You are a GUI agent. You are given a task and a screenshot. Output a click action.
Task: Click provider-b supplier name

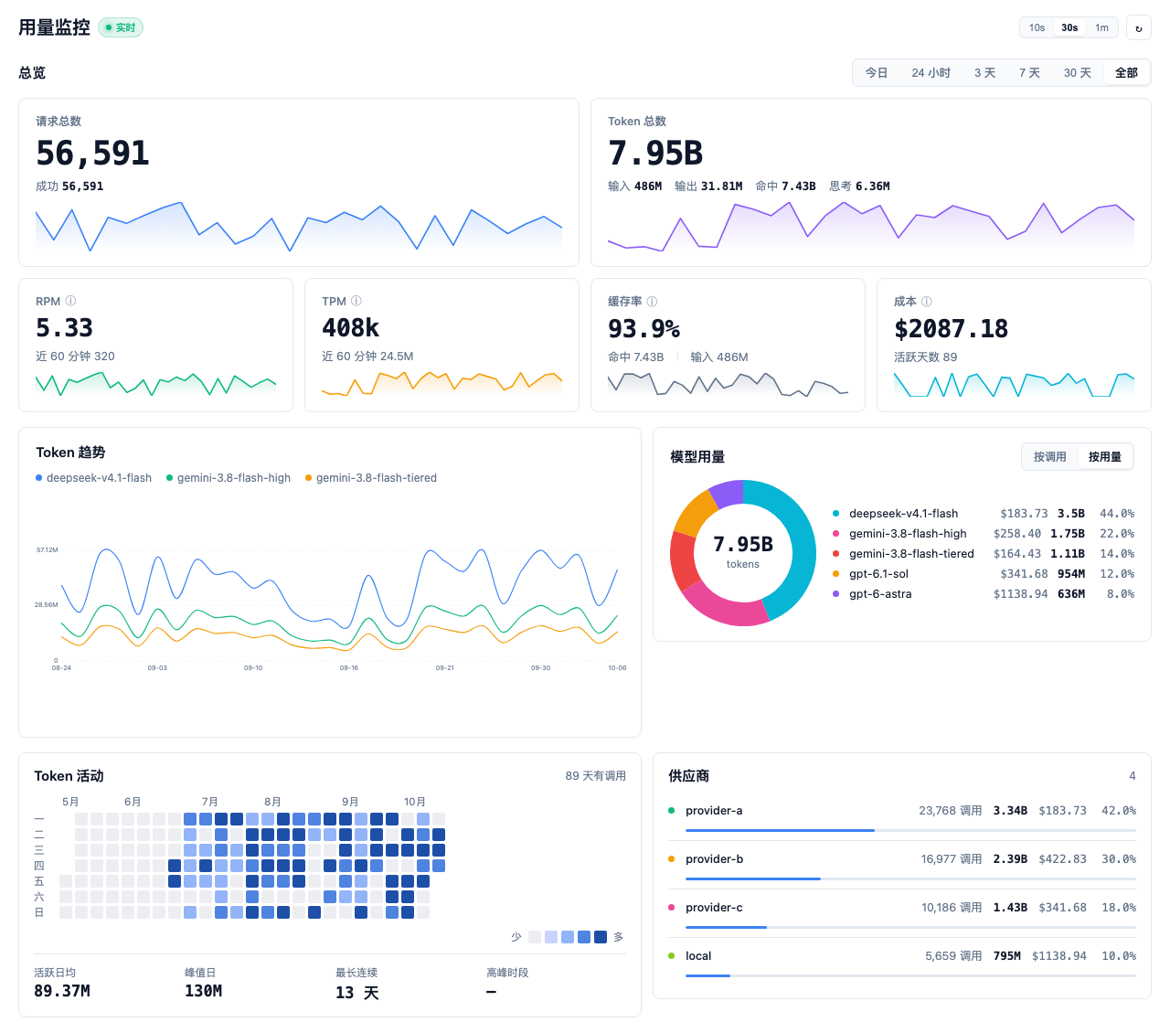click(x=714, y=859)
